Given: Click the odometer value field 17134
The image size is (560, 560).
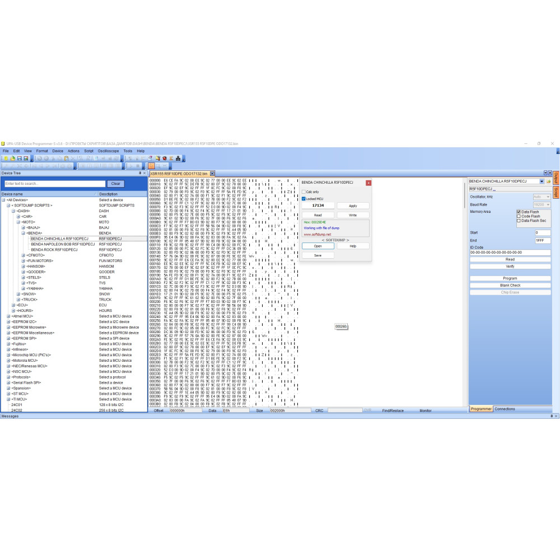Looking at the screenshot, I should click(318, 206).
